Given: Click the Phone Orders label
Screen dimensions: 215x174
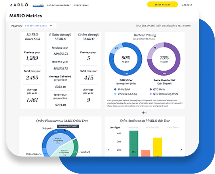Looking at the screenshot, I should [x=33, y=154].
